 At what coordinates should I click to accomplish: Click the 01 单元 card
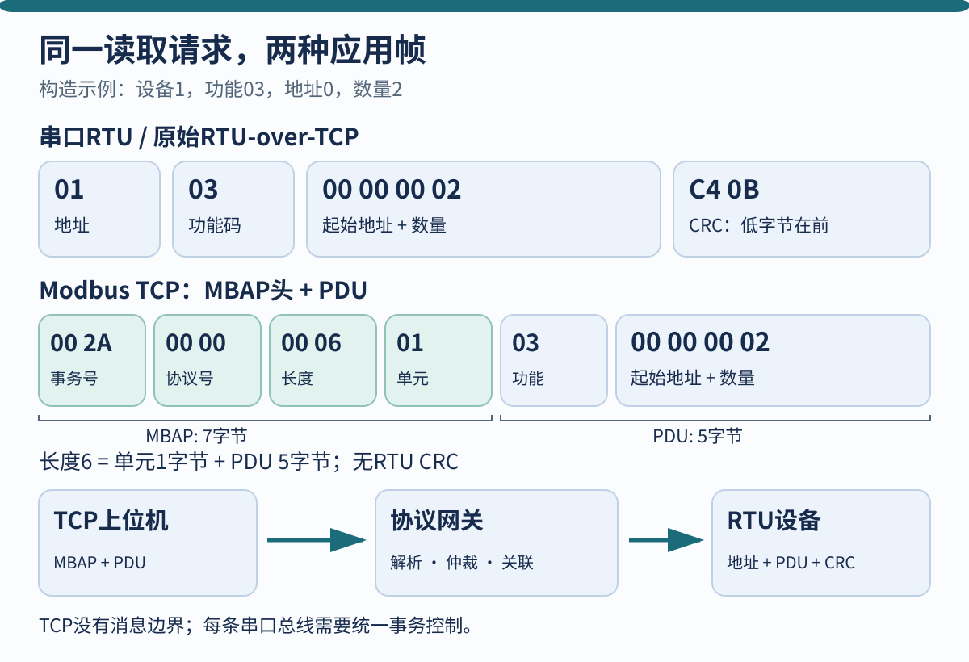[x=438, y=360]
